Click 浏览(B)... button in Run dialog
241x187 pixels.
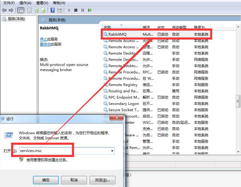click(102, 180)
